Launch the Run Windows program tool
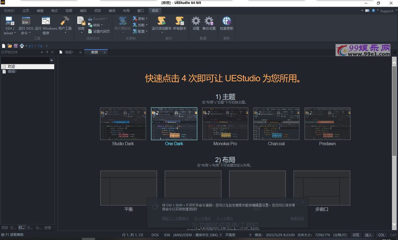 [46, 26]
